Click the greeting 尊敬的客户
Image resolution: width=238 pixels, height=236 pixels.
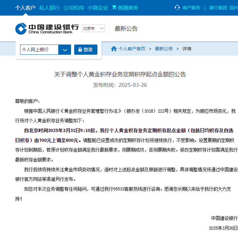click(x=28, y=101)
